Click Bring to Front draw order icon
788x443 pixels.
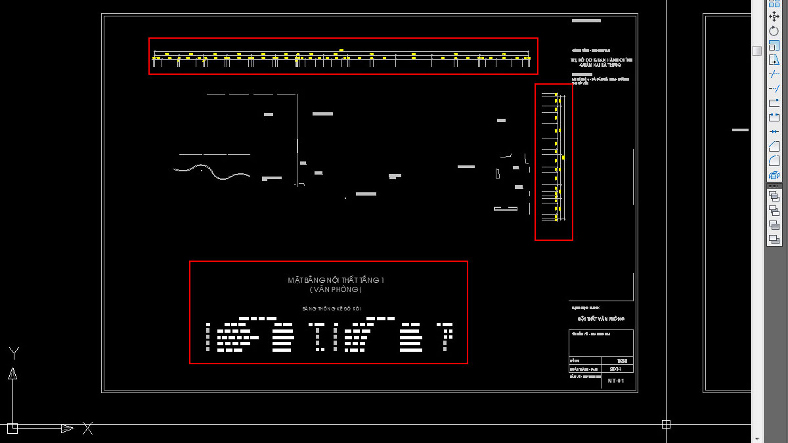tap(774, 196)
